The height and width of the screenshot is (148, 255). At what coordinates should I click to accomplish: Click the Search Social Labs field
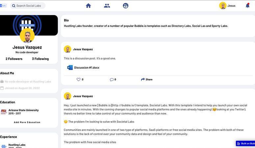tap(28, 6)
